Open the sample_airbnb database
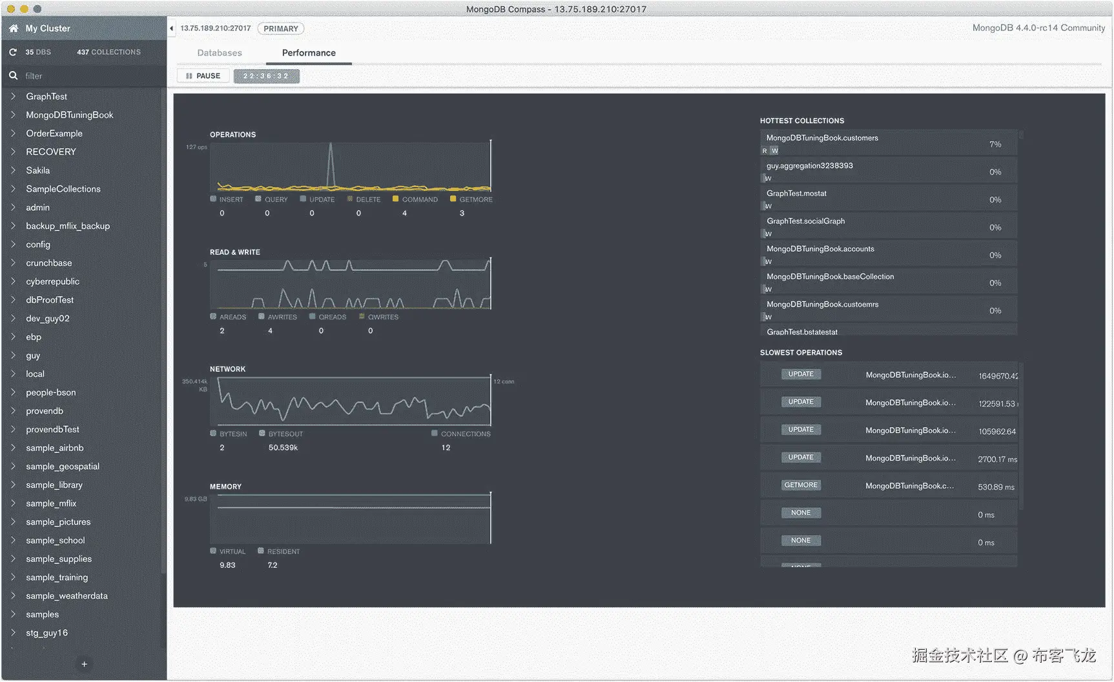 click(x=55, y=448)
